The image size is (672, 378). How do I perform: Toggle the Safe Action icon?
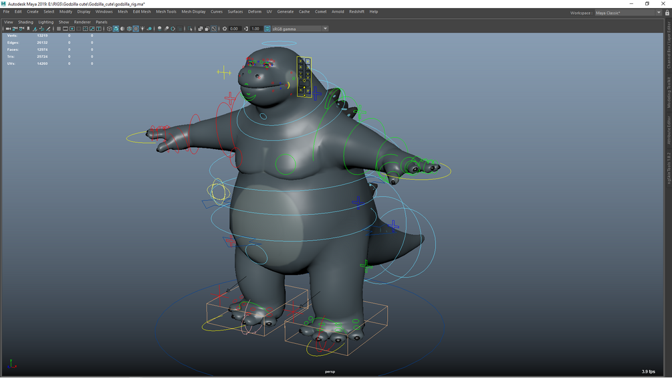click(x=92, y=29)
